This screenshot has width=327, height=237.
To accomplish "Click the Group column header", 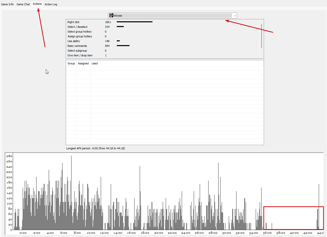I will coord(71,63).
